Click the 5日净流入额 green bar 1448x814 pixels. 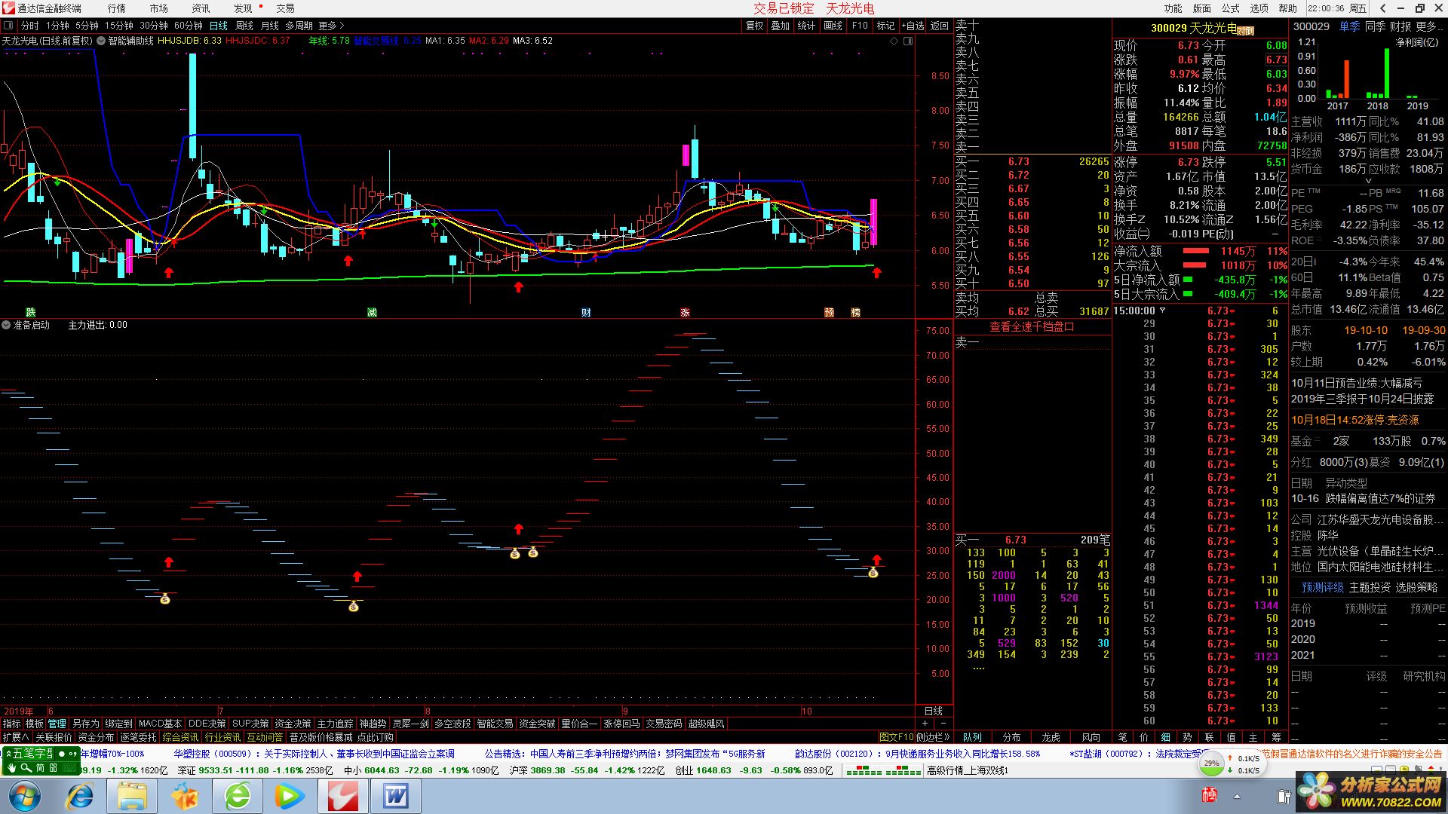pos(1188,280)
